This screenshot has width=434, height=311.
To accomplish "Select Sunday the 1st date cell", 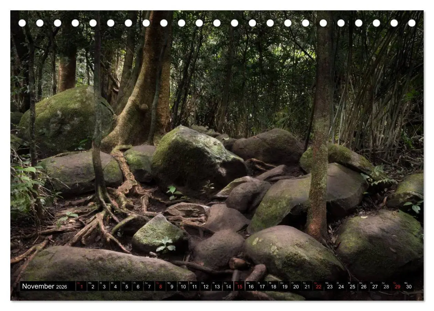I will pyautogui.click(x=81, y=286).
